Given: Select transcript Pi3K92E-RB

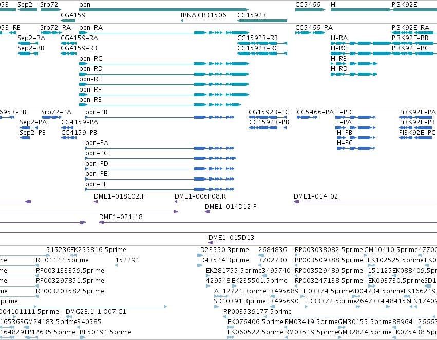Looking at the screenshot, I should (x=414, y=43).
